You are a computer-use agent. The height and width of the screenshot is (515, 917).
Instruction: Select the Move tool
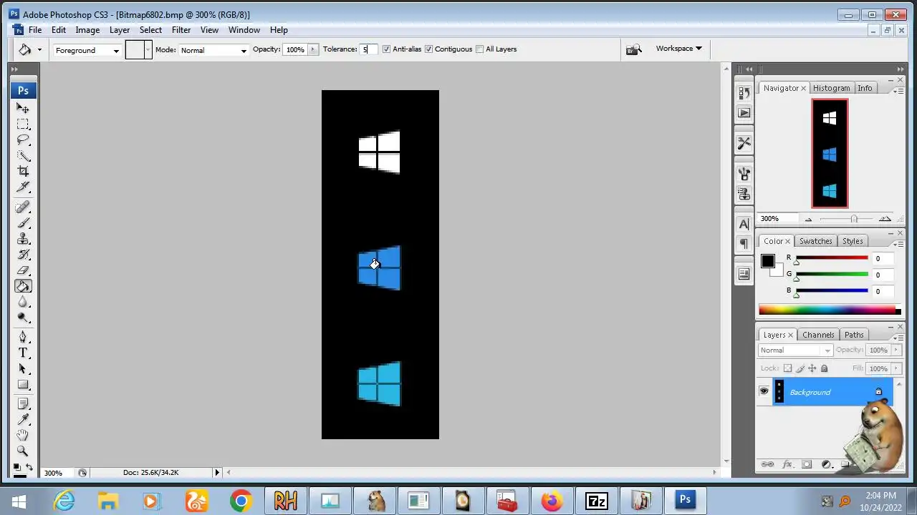(23, 109)
